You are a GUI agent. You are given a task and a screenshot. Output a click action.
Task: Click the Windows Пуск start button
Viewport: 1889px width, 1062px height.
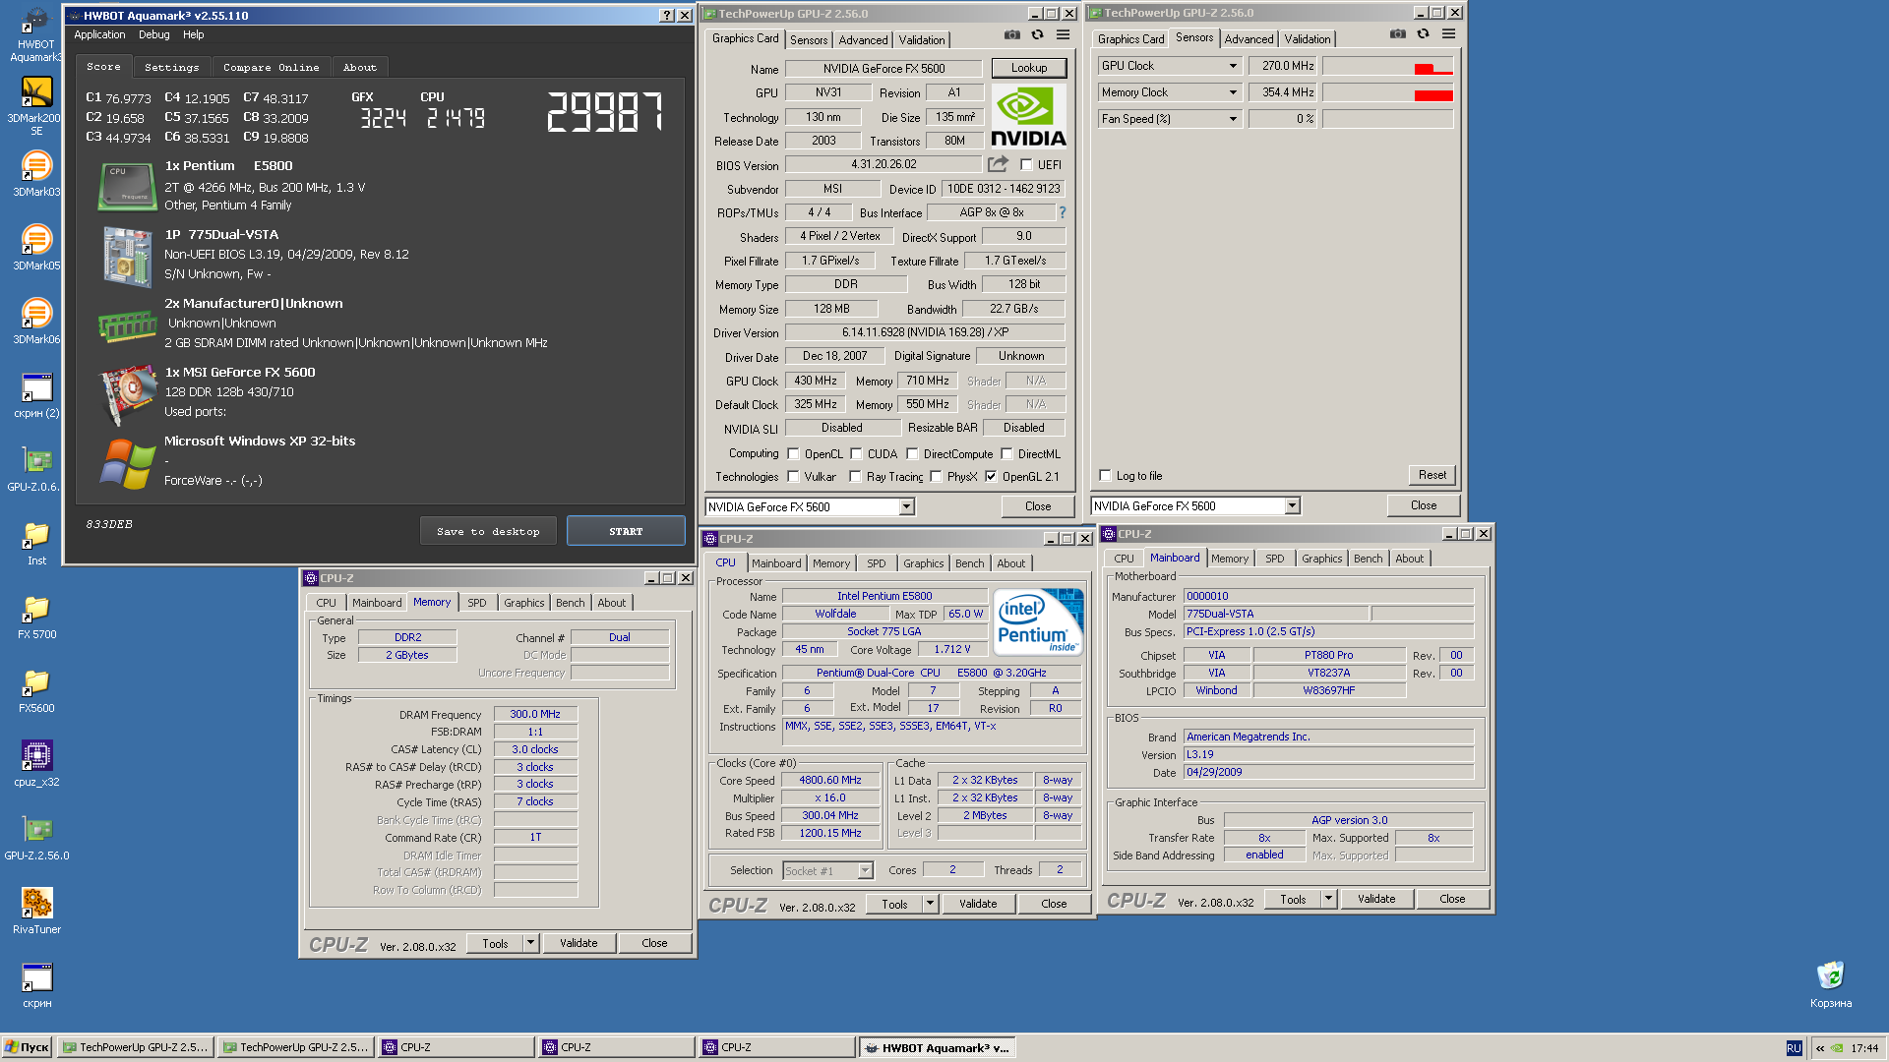pos(27,1047)
